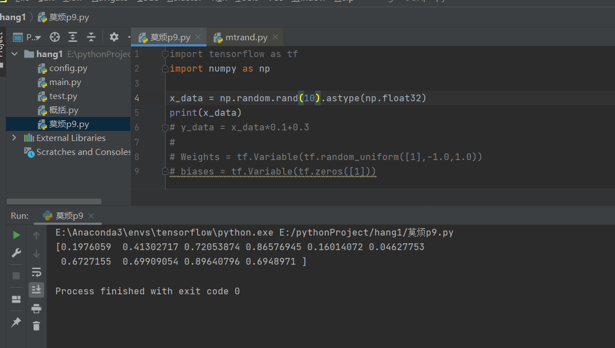Click the commented biases line
615x348 pixels.
(273, 171)
